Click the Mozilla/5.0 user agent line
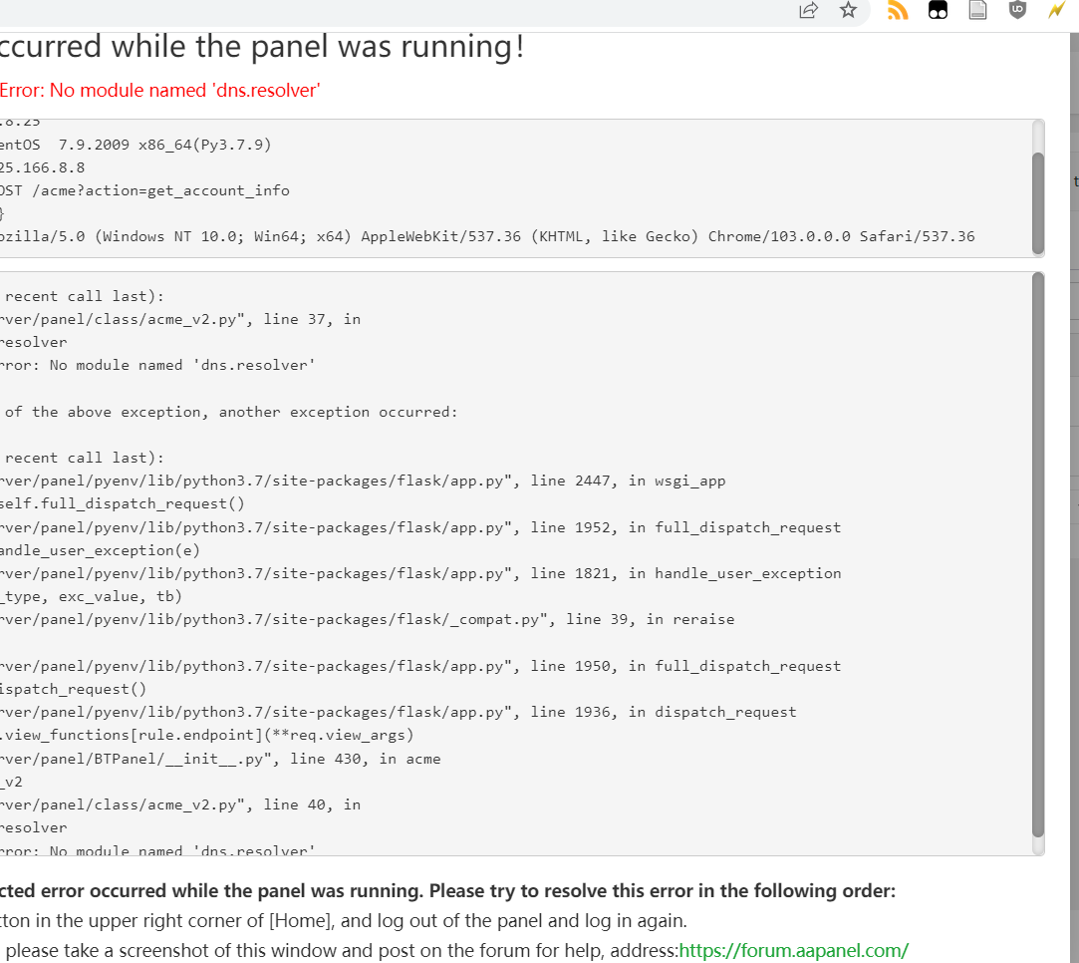 tap(486, 236)
